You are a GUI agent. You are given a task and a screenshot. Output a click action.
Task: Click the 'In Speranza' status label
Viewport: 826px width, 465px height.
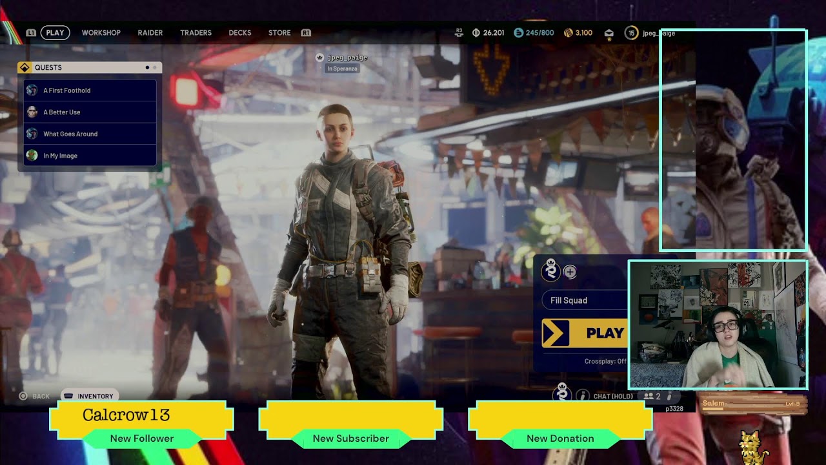click(342, 68)
